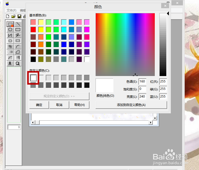The image size is (199, 170).
Task: Select the darkest black custom color swatch
Action: tap(87, 85)
